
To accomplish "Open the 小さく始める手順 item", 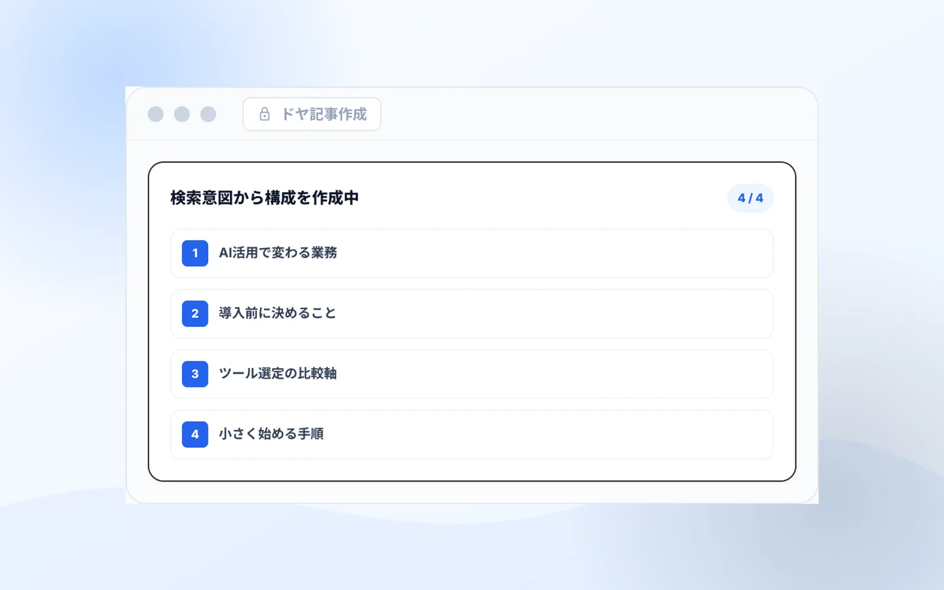I will pos(472,434).
